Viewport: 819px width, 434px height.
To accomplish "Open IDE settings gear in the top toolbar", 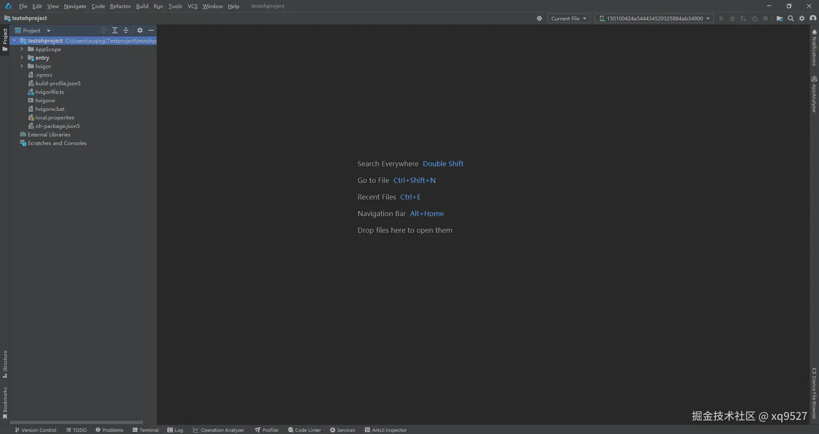I will 802,18.
